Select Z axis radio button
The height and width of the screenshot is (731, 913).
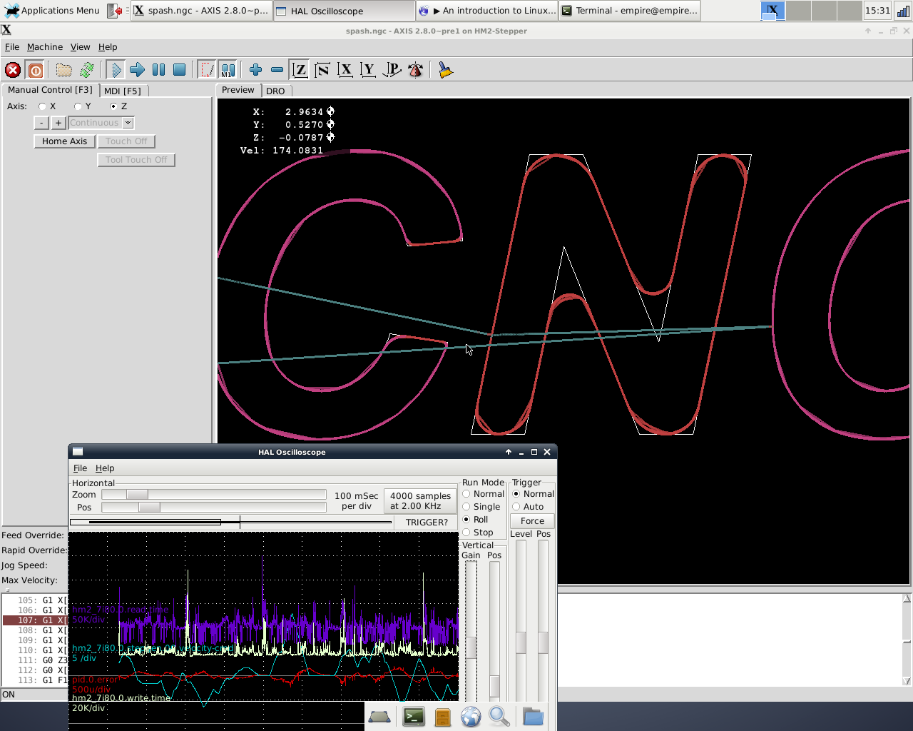point(113,106)
